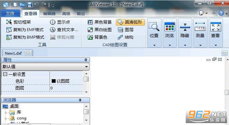Expand the cong user folder node

point(6,118)
